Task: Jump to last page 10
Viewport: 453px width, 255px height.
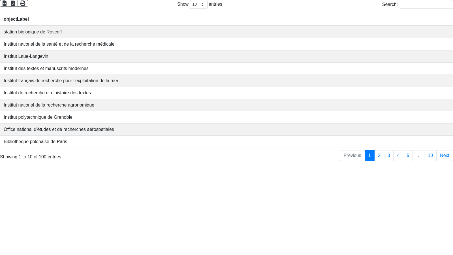Action: point(430,156)
